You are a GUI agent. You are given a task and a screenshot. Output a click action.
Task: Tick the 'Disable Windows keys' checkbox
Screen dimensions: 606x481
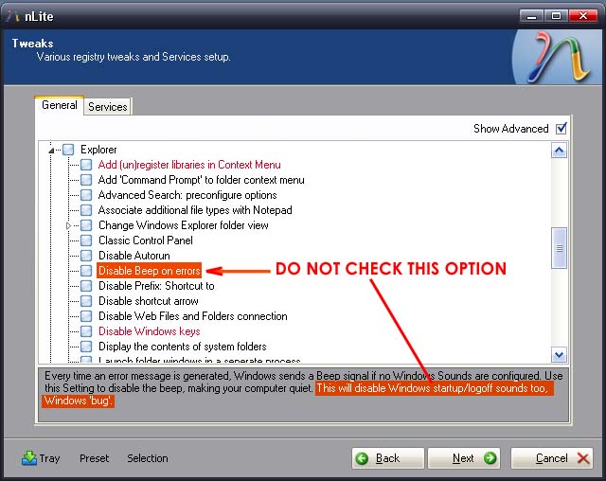[x=86, y=331]
